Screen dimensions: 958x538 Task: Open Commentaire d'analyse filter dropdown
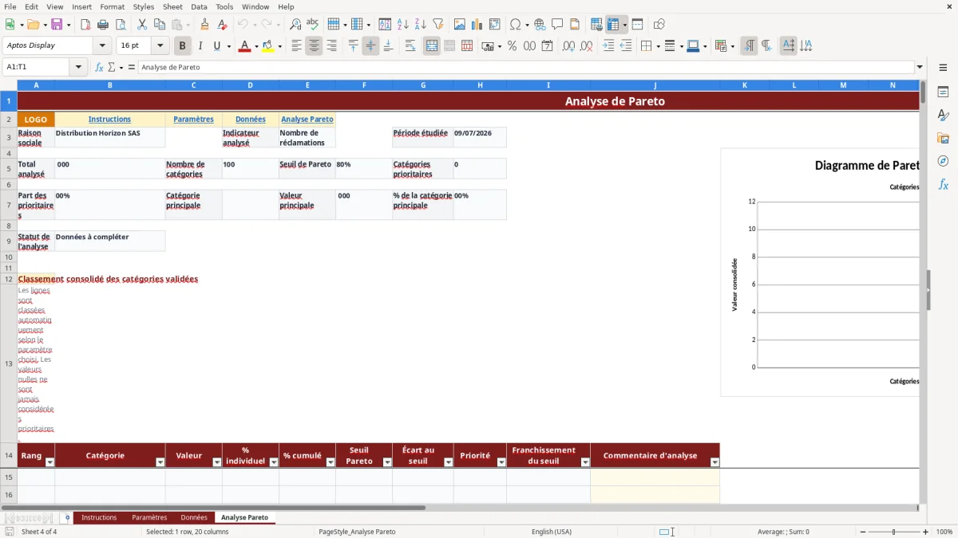[x=715, y=462]
